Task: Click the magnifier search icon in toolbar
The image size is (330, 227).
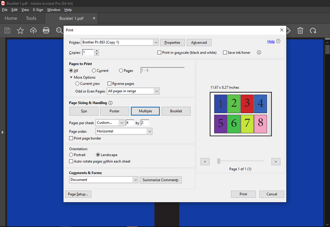Action: click(x=59, y=30)
